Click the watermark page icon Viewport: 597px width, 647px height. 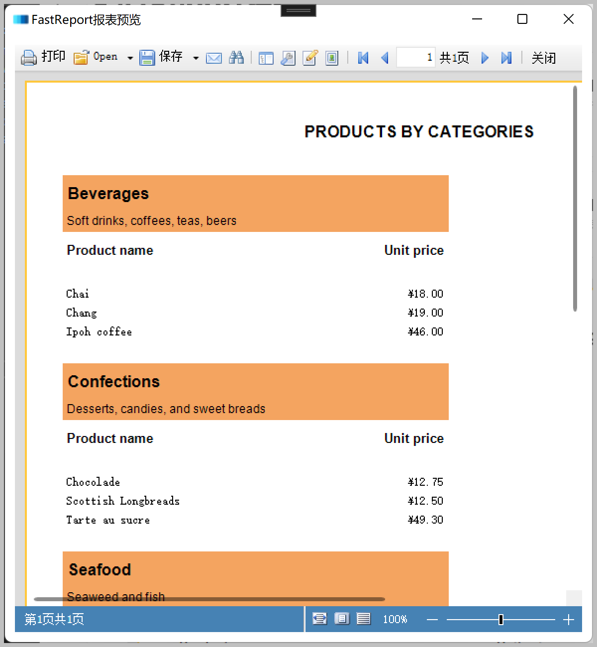click(332, 58)
